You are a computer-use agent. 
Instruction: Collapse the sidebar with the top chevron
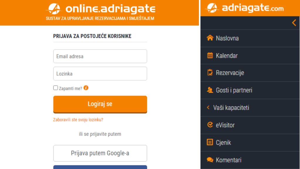tap(294, 22)
